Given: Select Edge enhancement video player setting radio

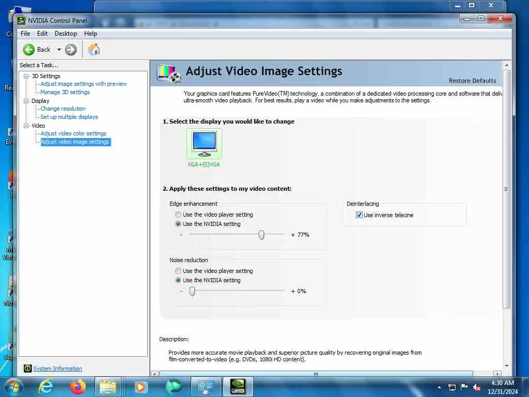Looking at the screenshot, I should pos(178,215).
